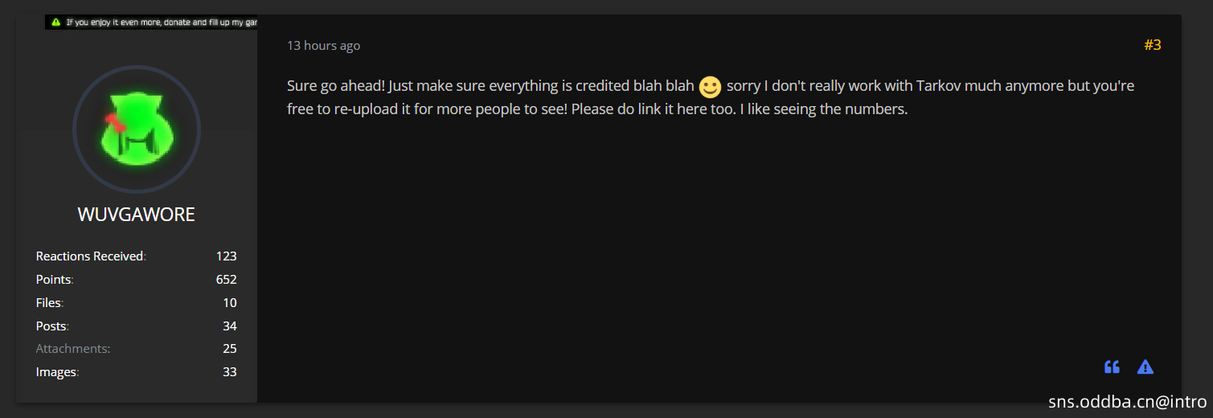
Task: Click the smiley emoji in the post text
Action: (710, 87)
